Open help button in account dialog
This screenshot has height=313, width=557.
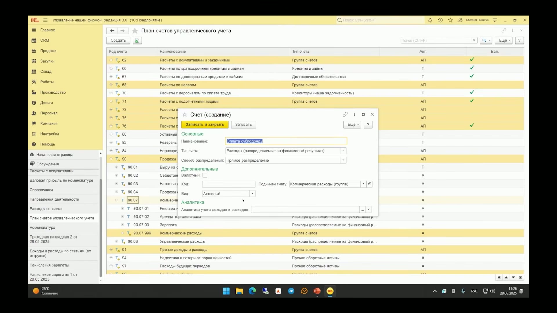pos(368,125)
